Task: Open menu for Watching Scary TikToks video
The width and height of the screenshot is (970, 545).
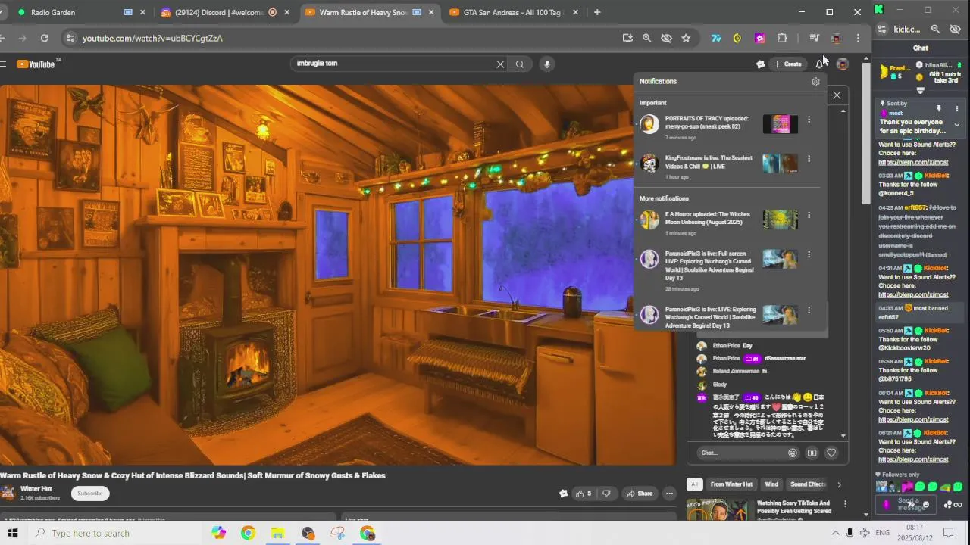Action: (845, 504)
